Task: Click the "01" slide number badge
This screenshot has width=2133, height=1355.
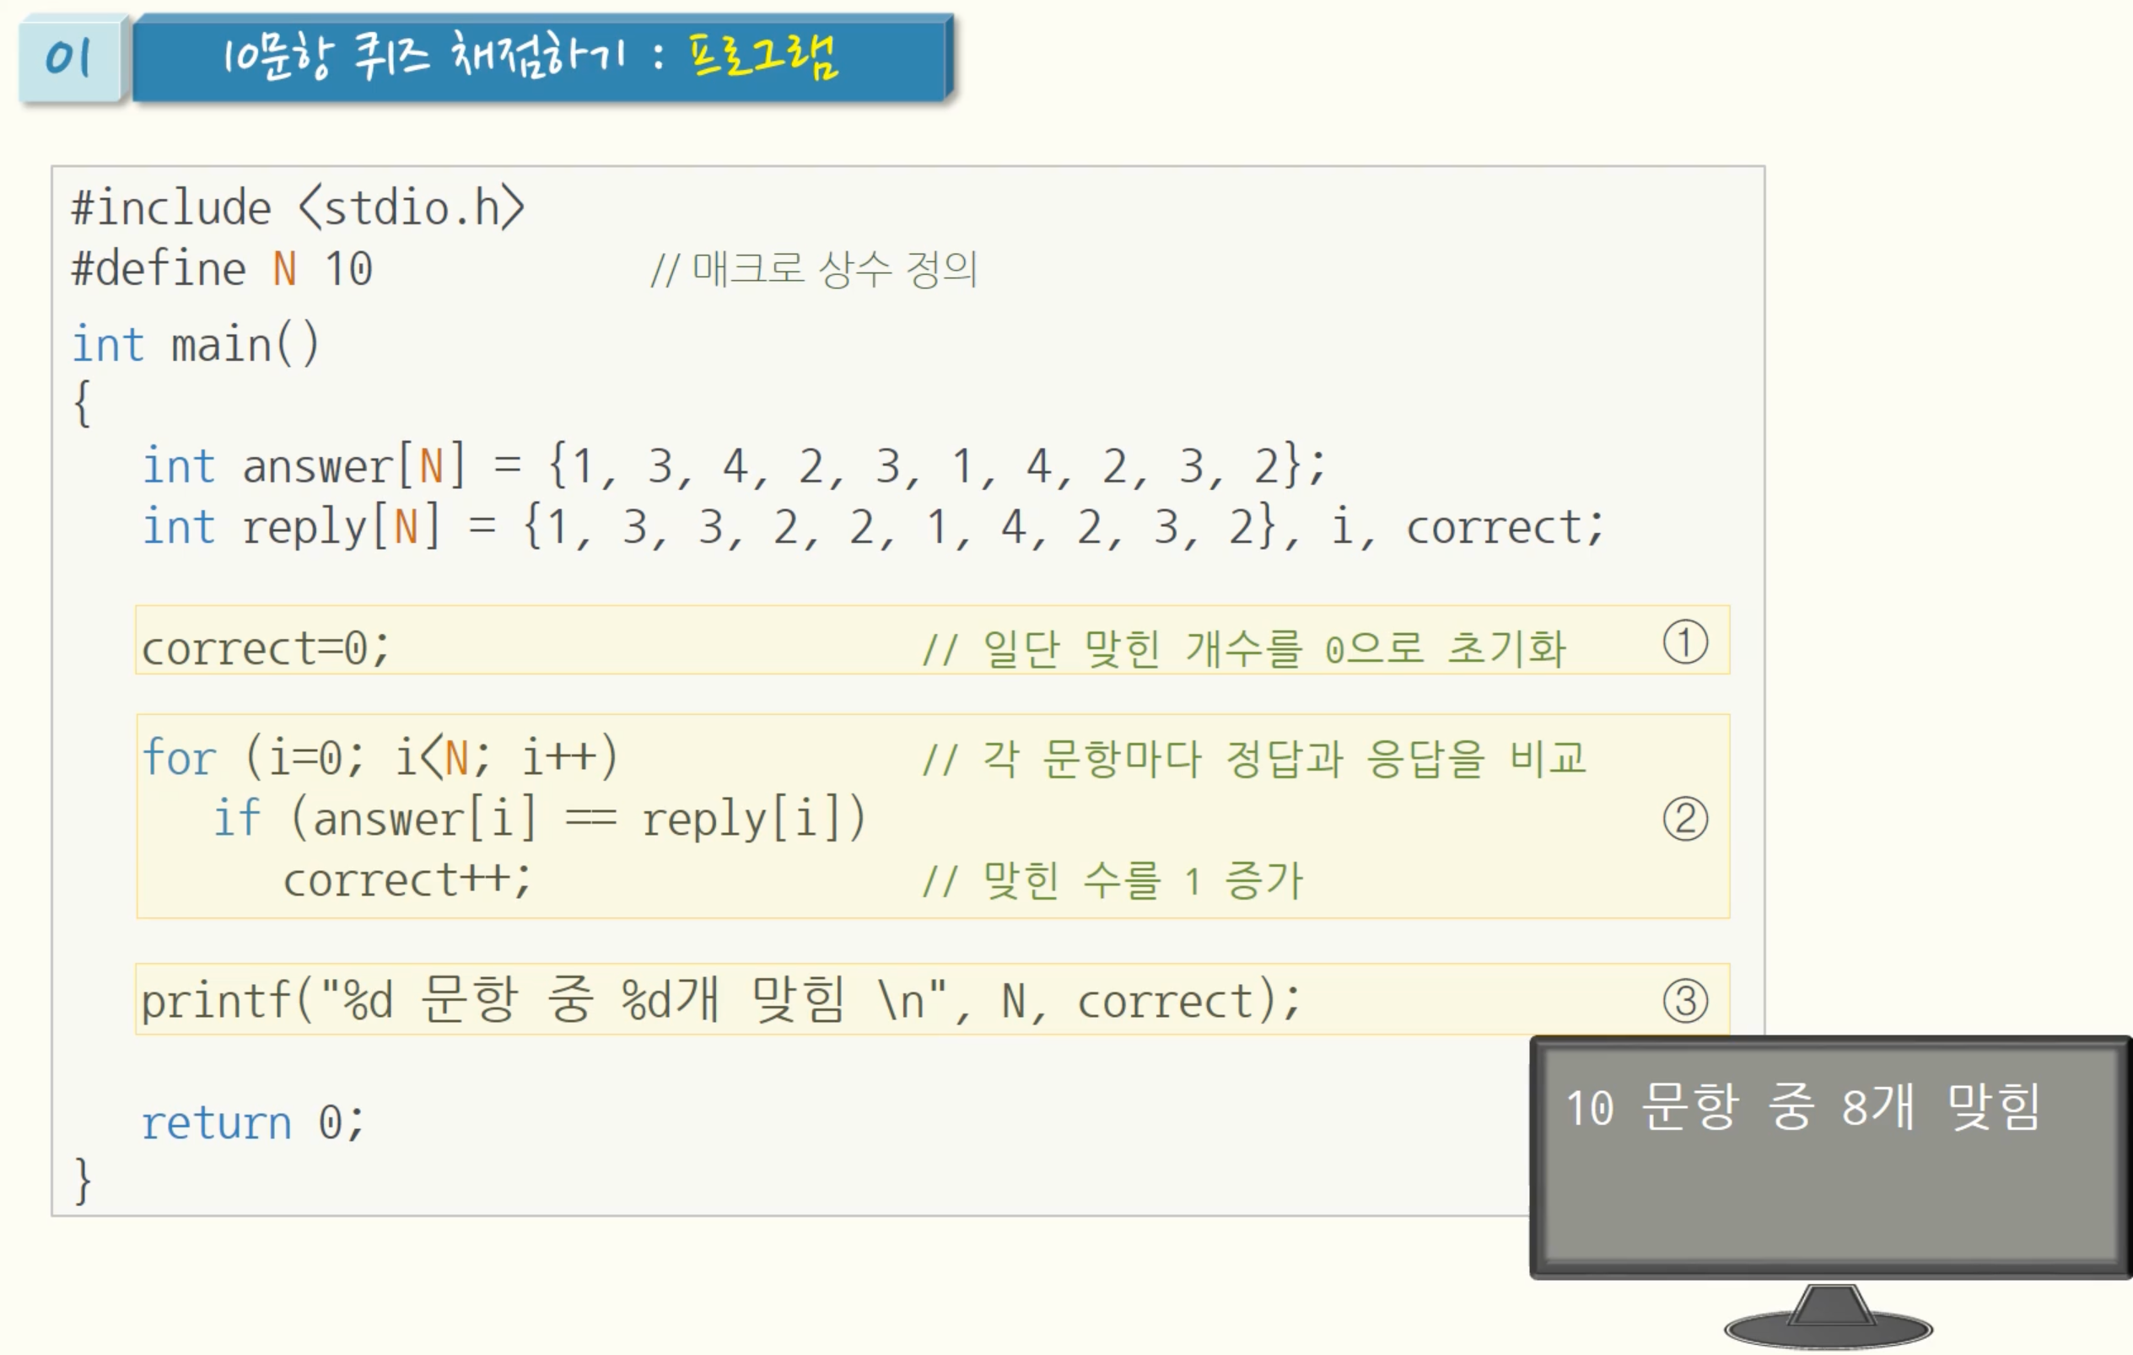Action: [x=71, y=58]
